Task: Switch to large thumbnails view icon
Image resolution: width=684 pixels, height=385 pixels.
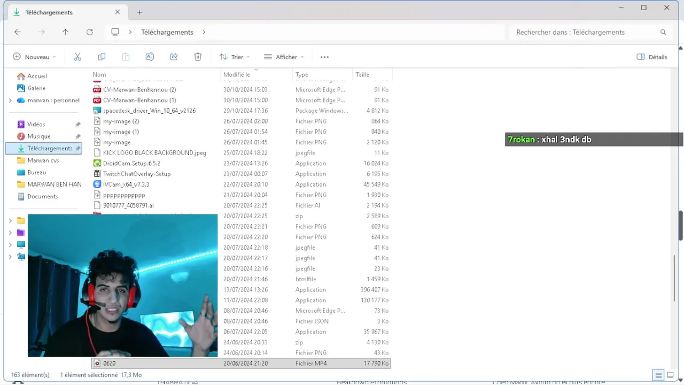Action: (x=670, y=375)
